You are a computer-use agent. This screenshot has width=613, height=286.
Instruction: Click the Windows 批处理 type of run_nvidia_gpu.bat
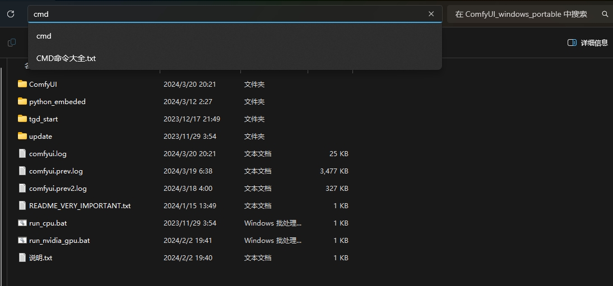point(273,240)
